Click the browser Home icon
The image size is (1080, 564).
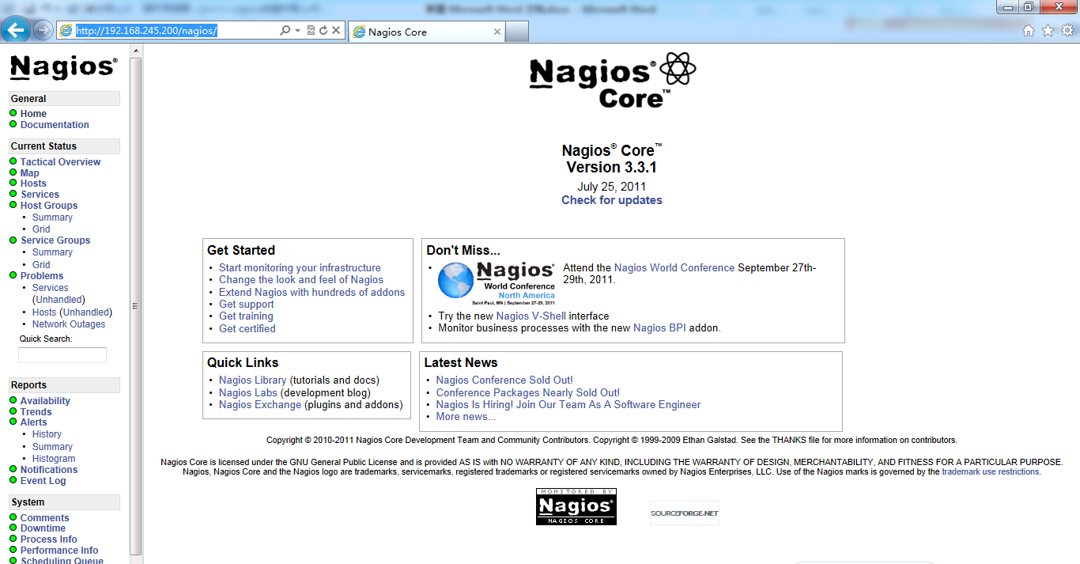[1029, 31]
